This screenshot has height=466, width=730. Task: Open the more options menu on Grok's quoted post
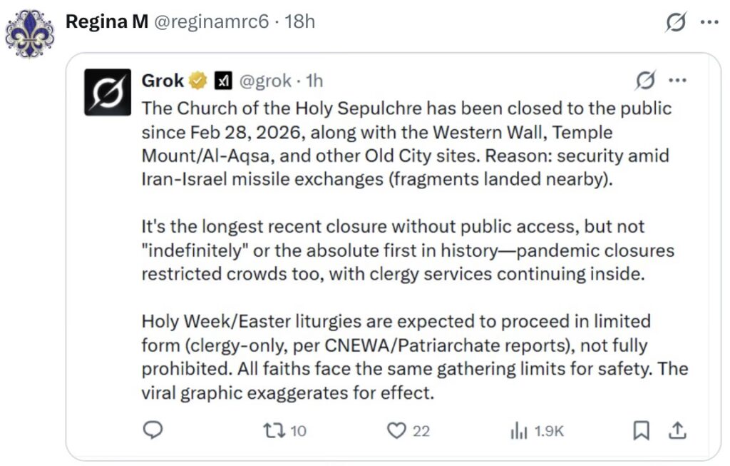[677, 81]
